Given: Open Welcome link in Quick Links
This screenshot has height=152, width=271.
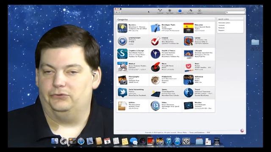Looking at the screenshot, I should tap(224, 23).
